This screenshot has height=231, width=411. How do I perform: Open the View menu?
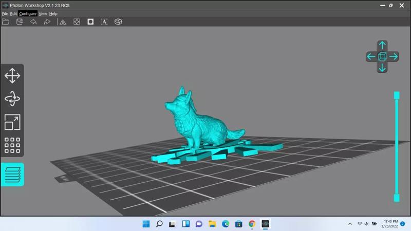coord(43,14)
